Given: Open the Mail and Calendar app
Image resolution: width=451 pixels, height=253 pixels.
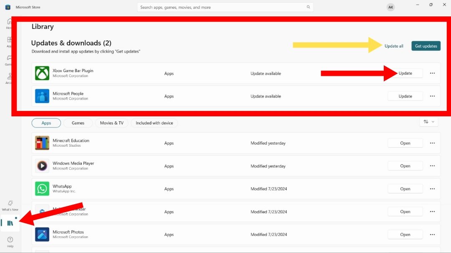Looking at the screenshot, I should click(x=405, y=212).
